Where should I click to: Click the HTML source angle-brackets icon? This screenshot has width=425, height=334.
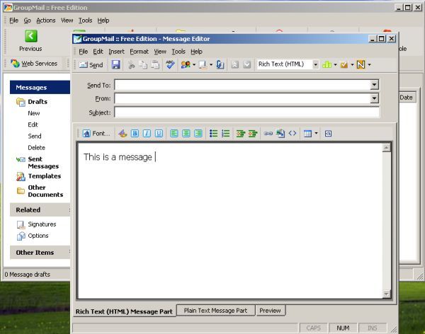click(293, 133)
